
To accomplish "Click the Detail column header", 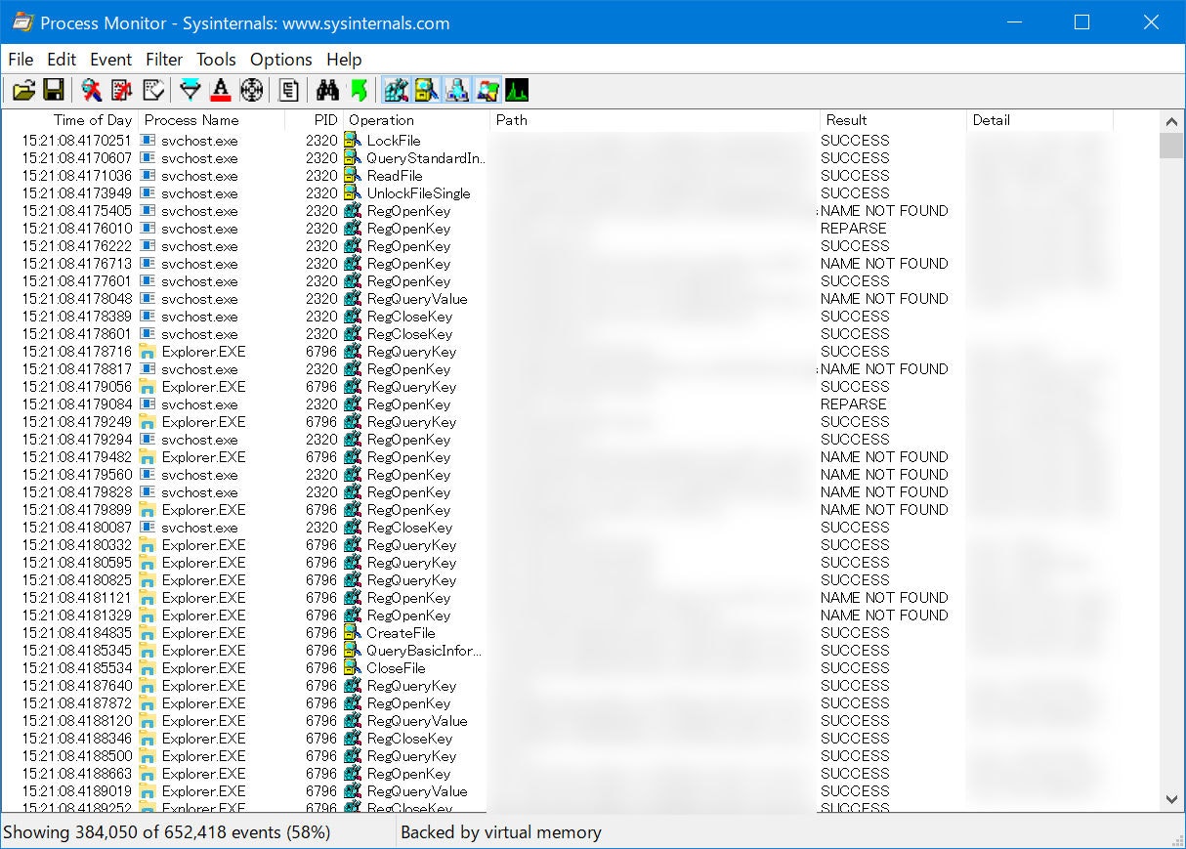I will tap(1040, 120).
